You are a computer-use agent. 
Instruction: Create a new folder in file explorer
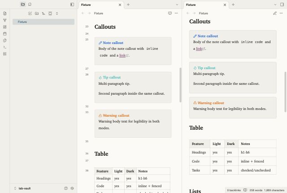pos(37,13)
